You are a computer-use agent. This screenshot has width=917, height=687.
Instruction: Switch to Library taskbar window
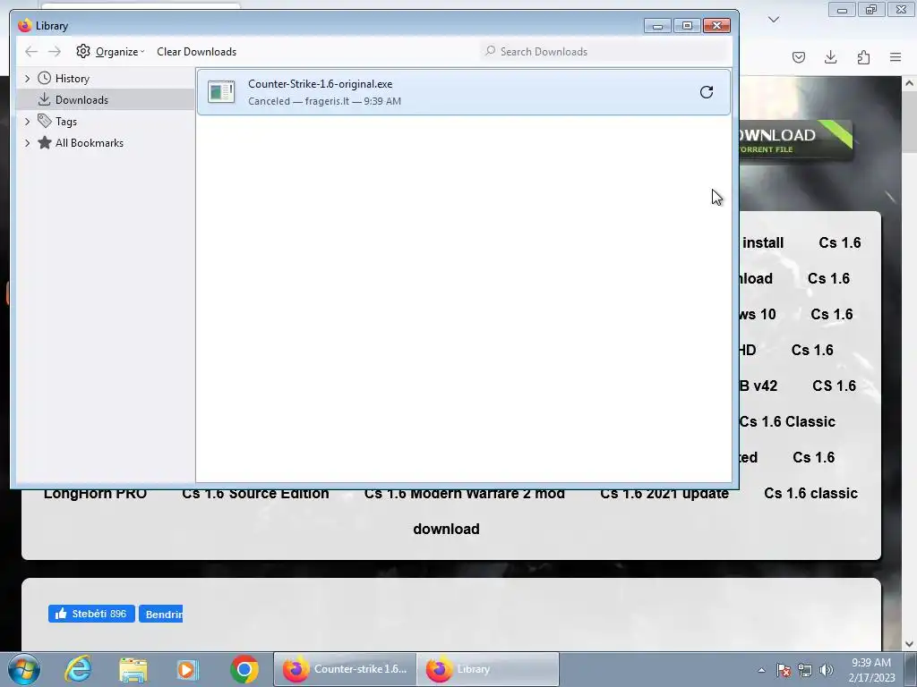(488, 669)
